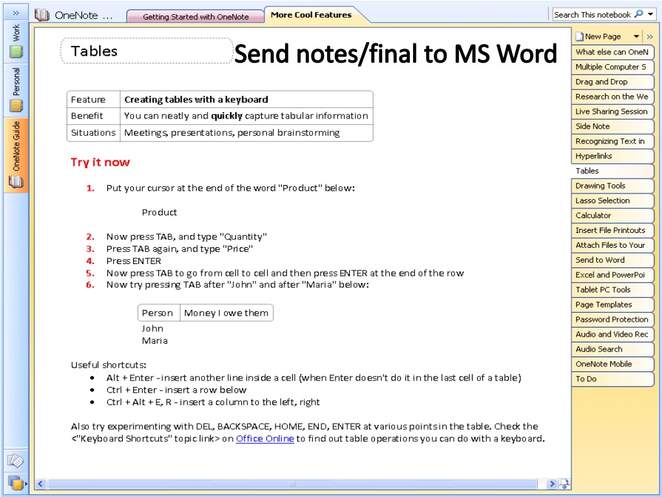Click the "Money I owe them" cell
662x497 pixels.
(x=226, y=313)
